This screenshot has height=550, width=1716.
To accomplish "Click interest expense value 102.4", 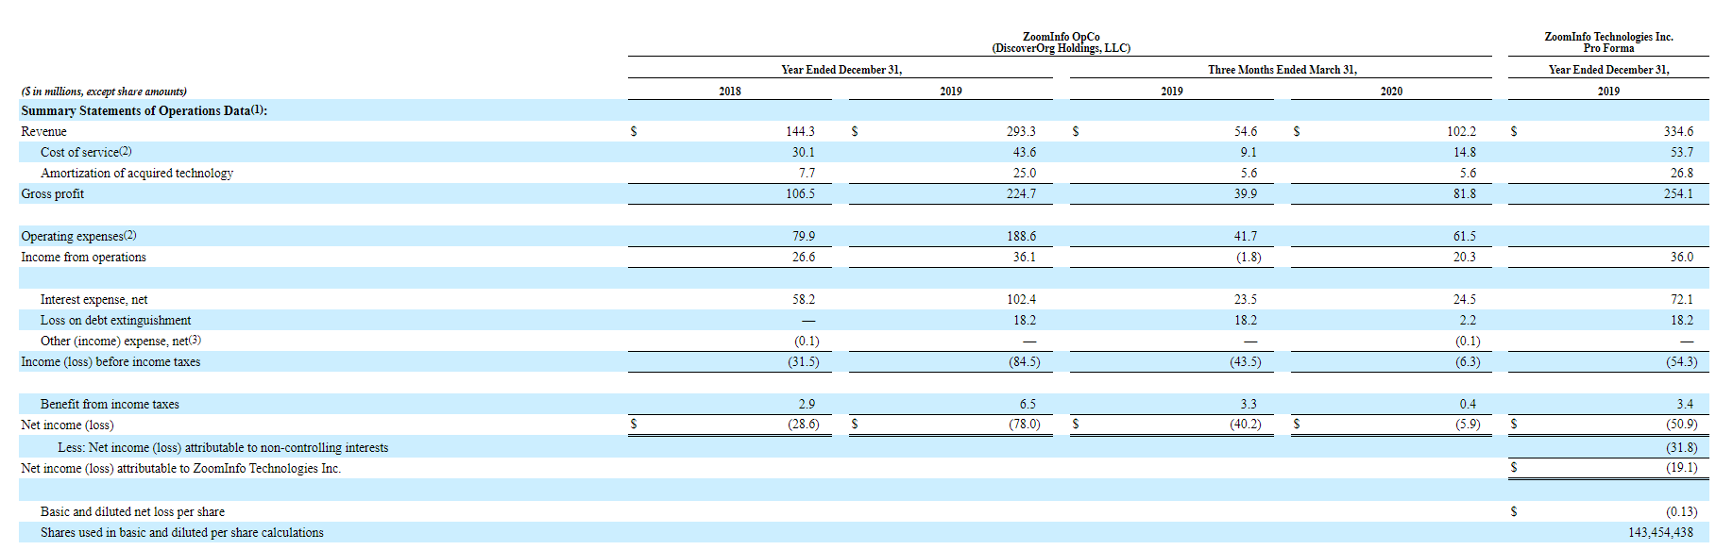I will coord(1021,299).
